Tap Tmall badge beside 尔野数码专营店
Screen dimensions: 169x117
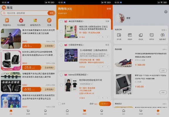pyautogui.click(x=66, y=45)
